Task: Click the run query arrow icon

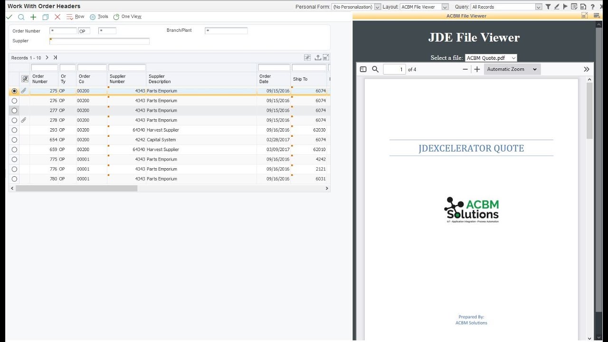Action: [x=565, y=7]
